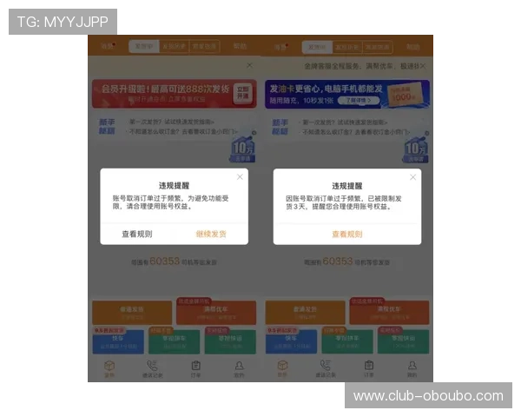This screenshot has height=417, width=521.
Task: Tap 10万 badge on the 发油卡 screen
Action: (416, 149)
